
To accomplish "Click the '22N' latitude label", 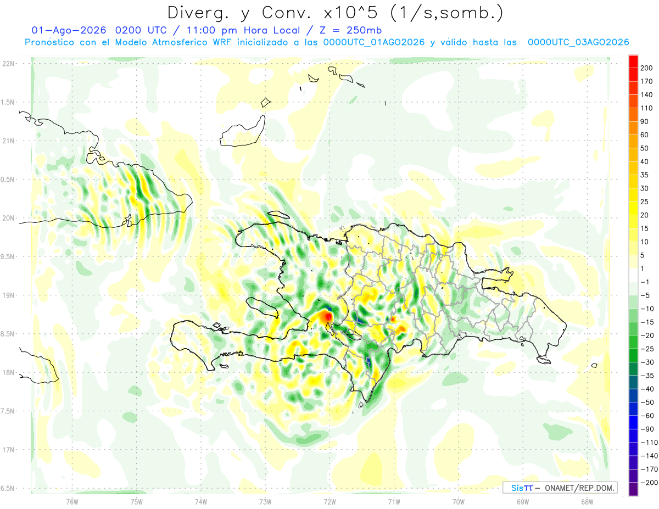I will click(x=8, y=64).
